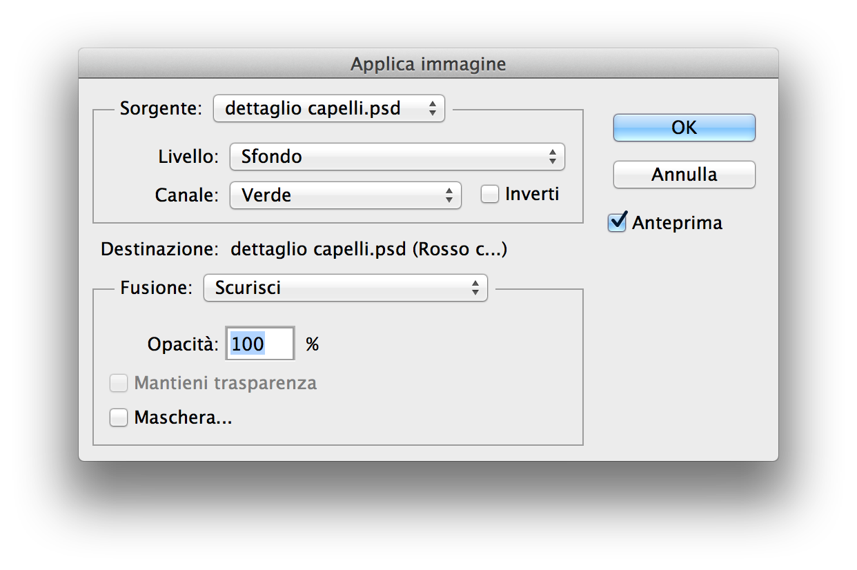This screenshot has height=570, width=857.
Task: Click the Sorgente label text
Action: [x=161, y=108]
